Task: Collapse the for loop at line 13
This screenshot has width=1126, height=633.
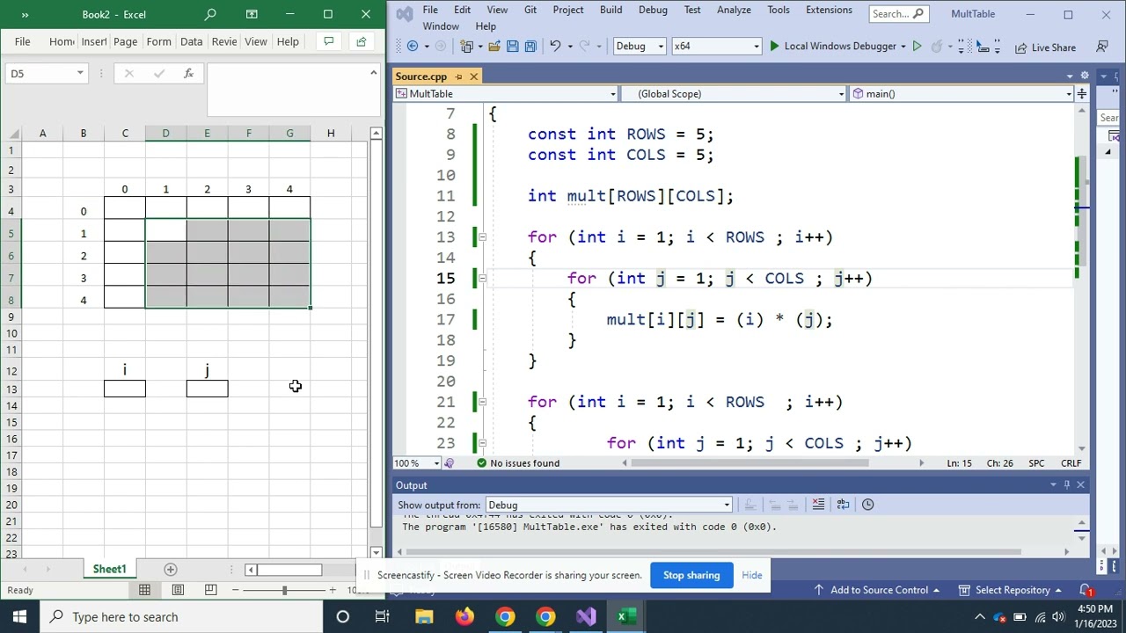Action: point(482,237)
